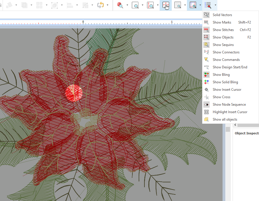
Task: Open dropdown arrow next to red ball zoom
Action: pos(127,5)
